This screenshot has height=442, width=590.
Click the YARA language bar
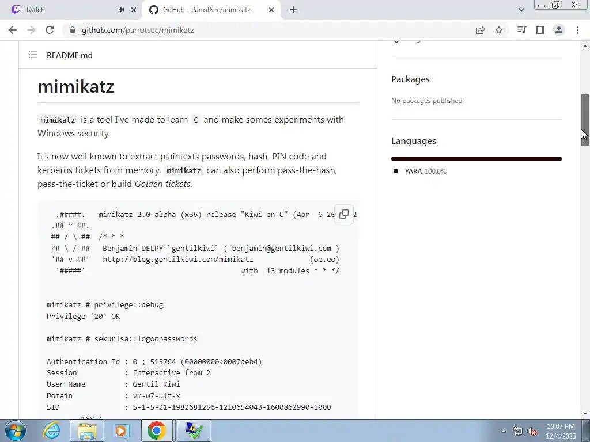click(476, 159)
